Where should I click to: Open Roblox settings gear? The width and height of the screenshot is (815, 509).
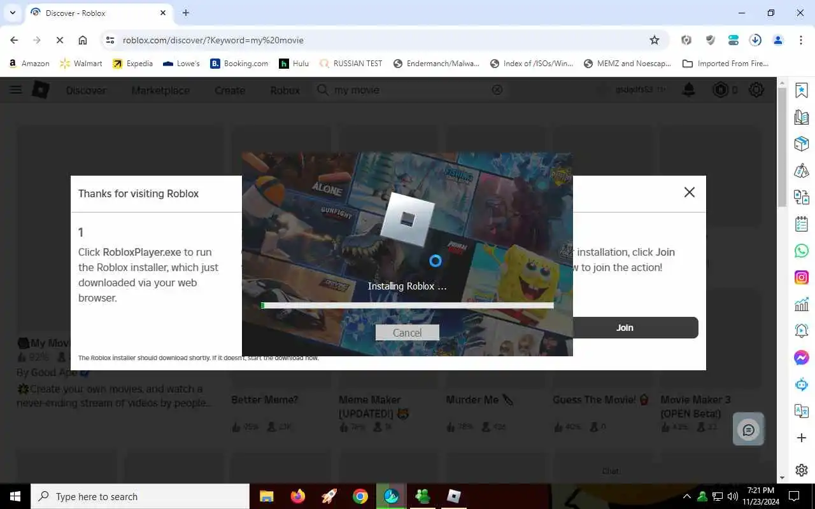pyautogui.click(x=756, y=90)
